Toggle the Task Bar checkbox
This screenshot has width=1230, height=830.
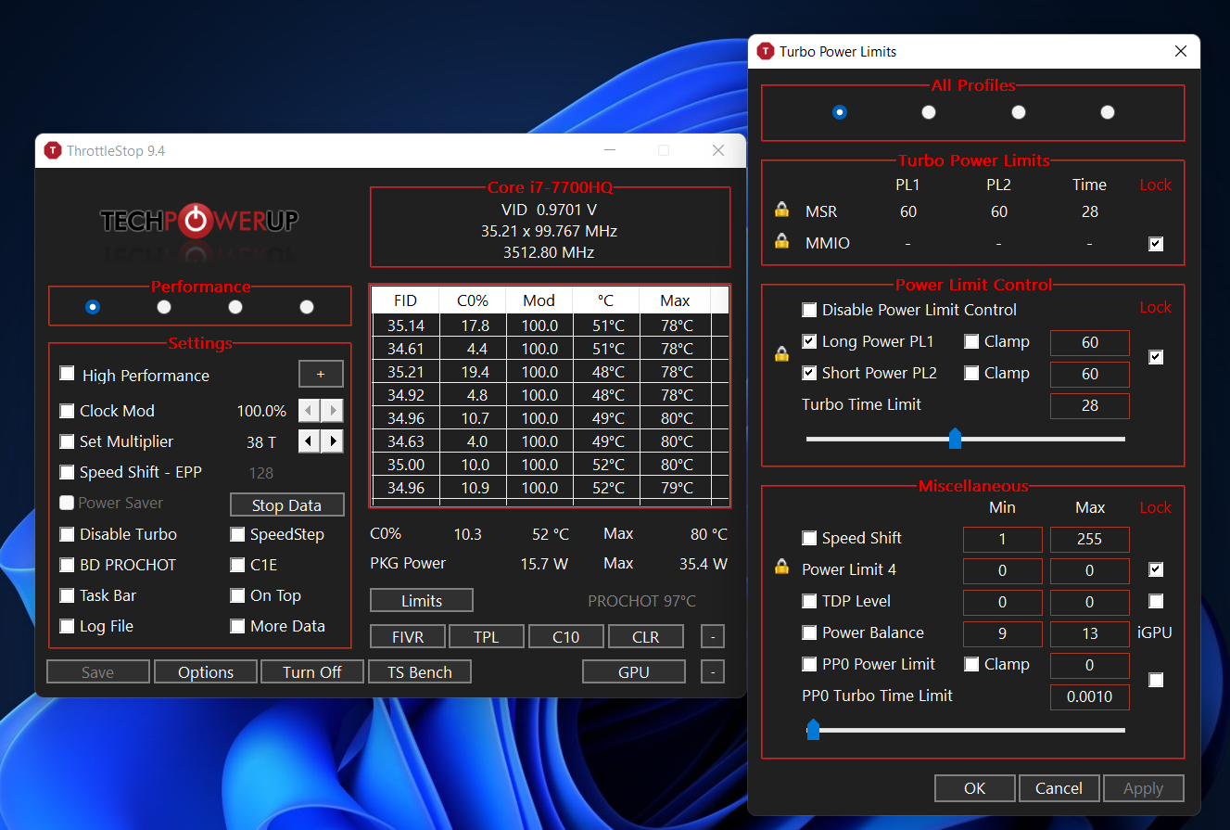click(67, 595)
